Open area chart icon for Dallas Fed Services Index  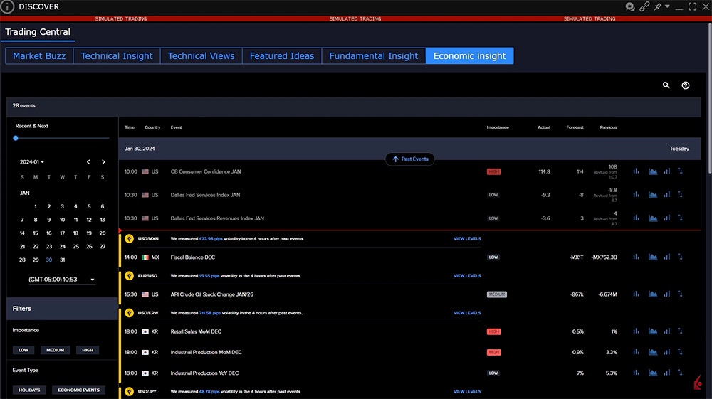tap(653, 194)
